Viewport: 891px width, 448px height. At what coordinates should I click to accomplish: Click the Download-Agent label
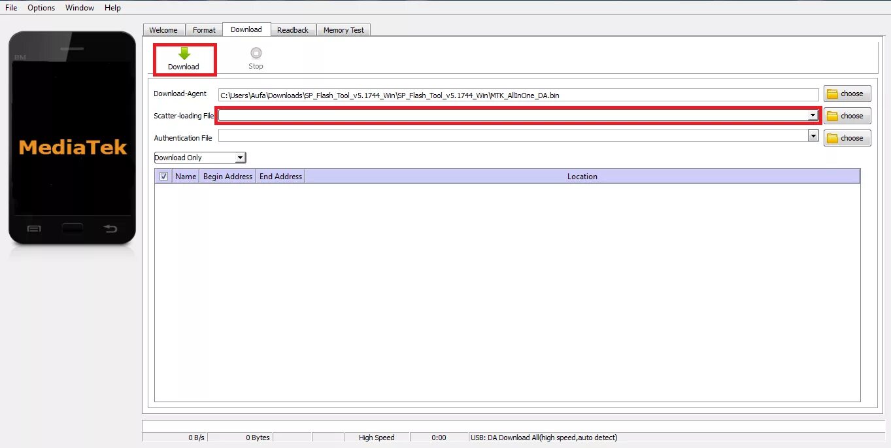pyautogui.click(x=180, y=94)
